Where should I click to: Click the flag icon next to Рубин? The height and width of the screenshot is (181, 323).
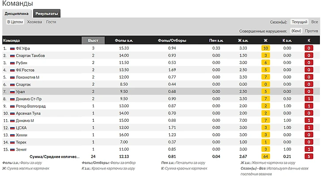[12, 63]
